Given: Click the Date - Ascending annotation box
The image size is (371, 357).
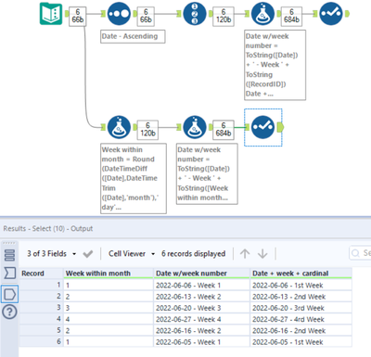Looking at the screenshot, I should [x=133, y=36].
